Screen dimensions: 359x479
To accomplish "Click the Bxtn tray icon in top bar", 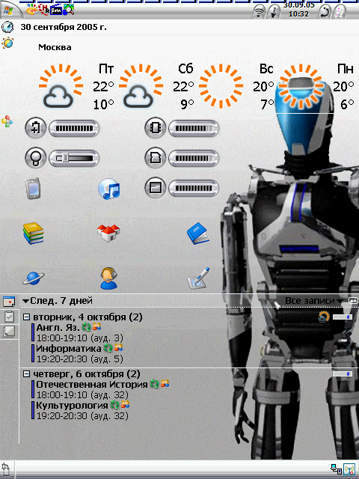I will click(56, 10).
